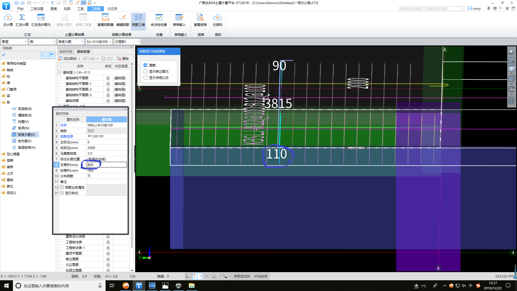Open 查看报表 report viewer

pyautogui.click(x=200, y=20)
